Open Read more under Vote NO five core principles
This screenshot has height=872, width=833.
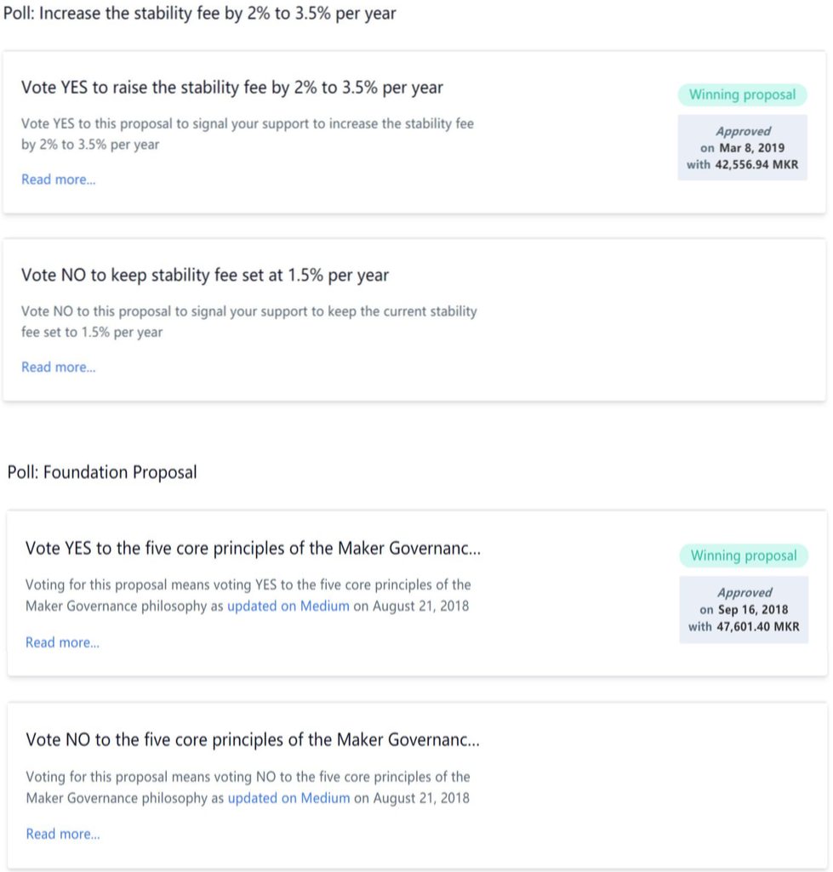[x=63, y=834]
